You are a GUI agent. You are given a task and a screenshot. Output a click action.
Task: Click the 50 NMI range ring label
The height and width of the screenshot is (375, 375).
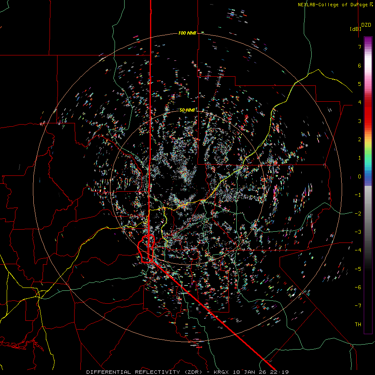click(187, 110)
